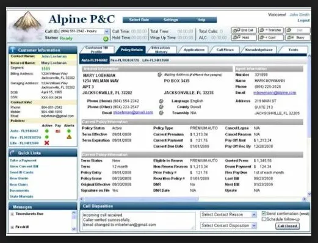This screenshot has height=243, width=318.
Task: Click the Logout link
Action: (x=303, y=20)
